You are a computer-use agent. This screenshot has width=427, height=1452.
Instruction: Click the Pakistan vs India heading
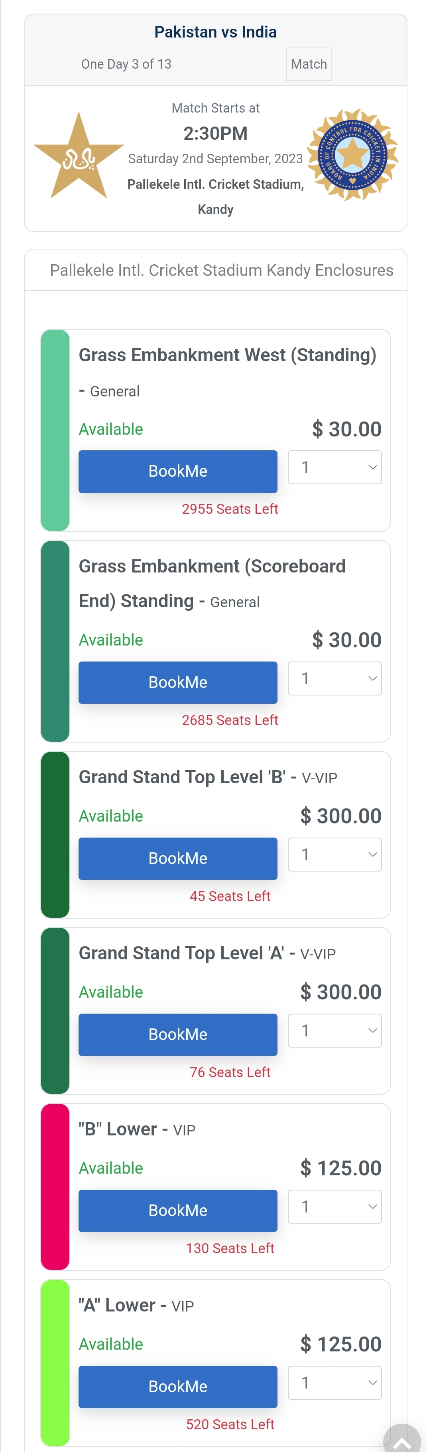point(215,32)
